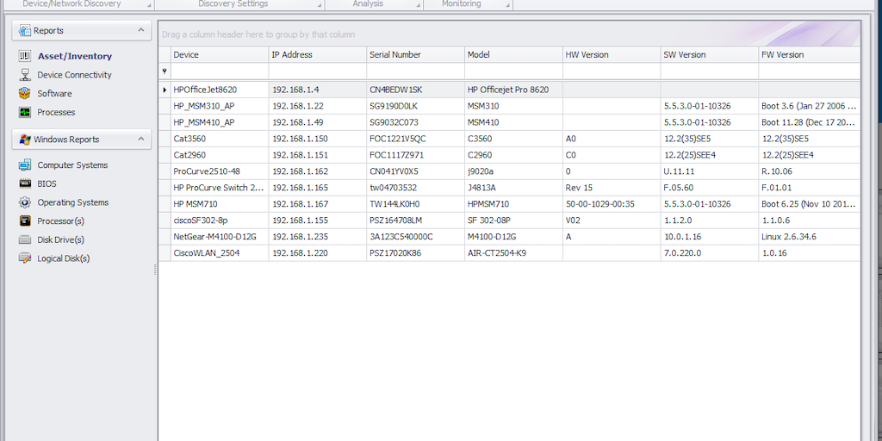
Task: Click SW version U.11.11 cell
Action: pos(710,171)
